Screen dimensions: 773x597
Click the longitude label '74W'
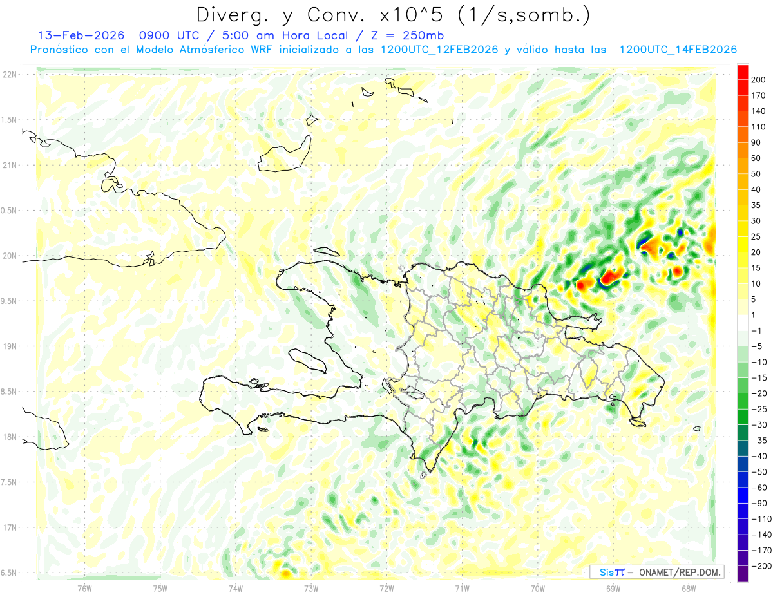click(235, 587)
